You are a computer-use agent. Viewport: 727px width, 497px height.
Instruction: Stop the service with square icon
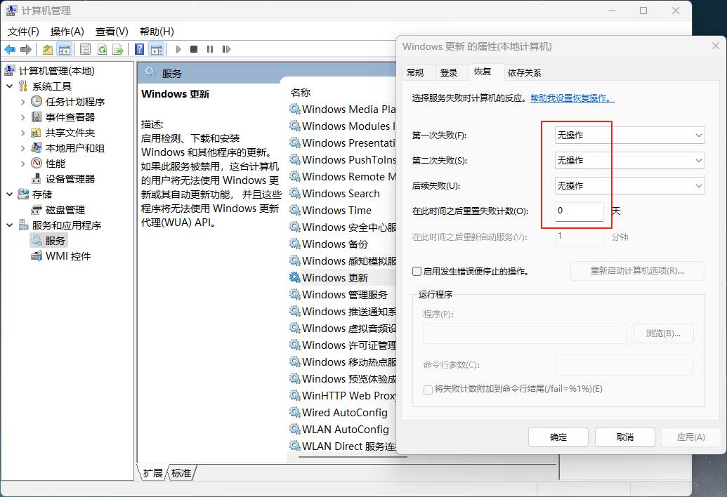click(x=194, y=49)
